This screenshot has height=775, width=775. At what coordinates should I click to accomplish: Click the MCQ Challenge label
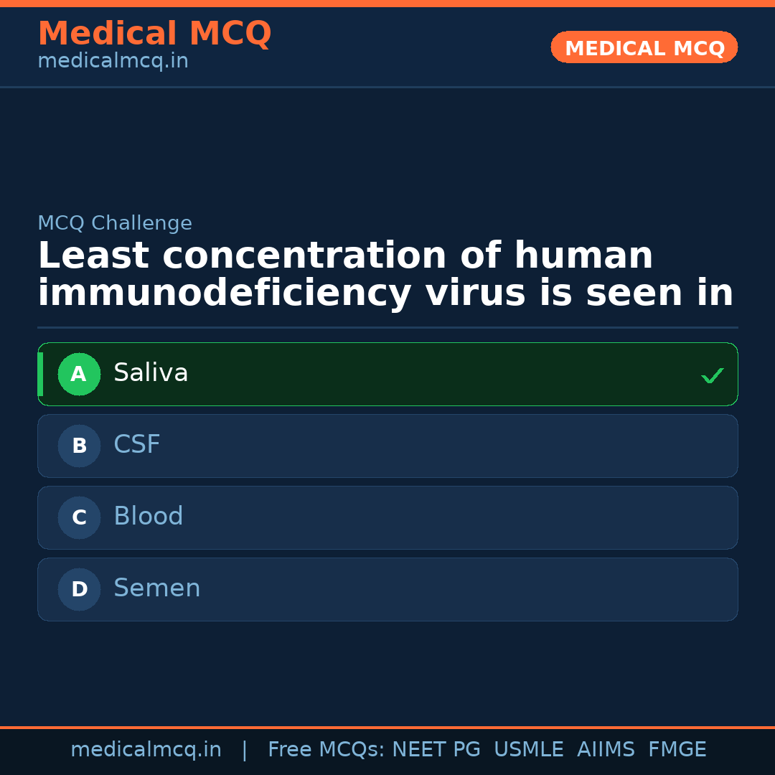click(x=115, y=223)
